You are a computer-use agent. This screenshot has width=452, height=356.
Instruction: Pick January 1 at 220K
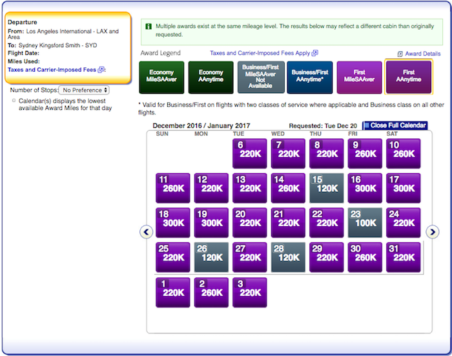coord(173,293)
